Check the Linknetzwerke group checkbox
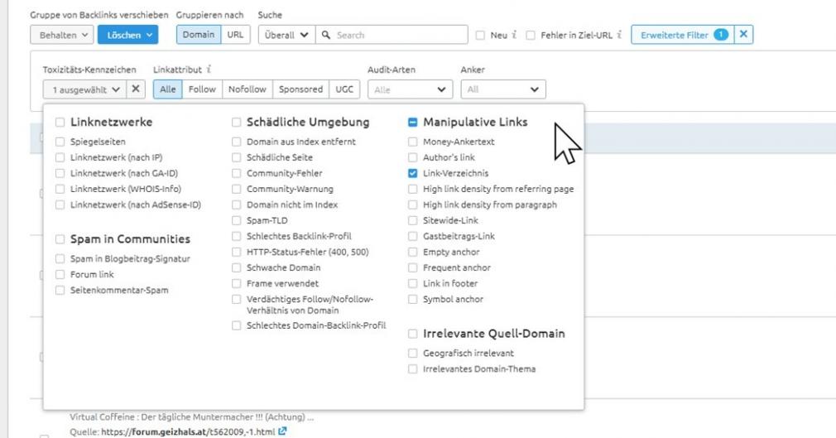Screen dimensions: 836x438 point(60,123)
